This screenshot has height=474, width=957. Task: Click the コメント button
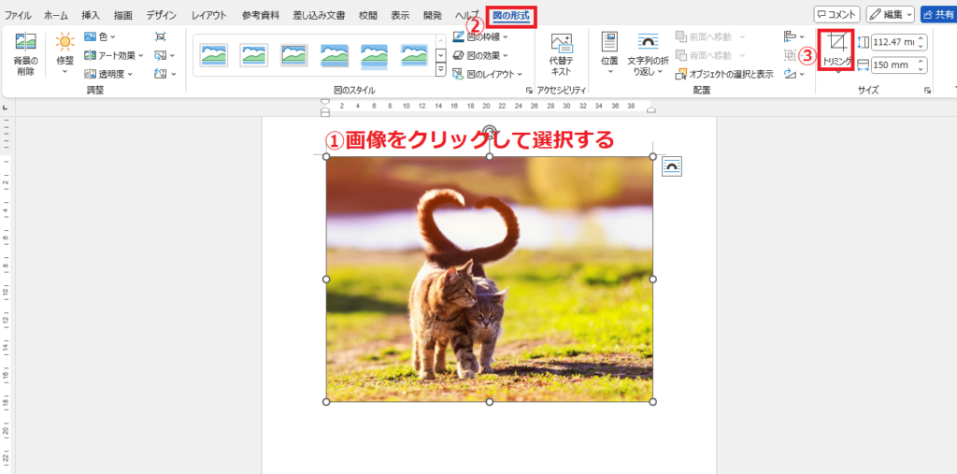837,15
